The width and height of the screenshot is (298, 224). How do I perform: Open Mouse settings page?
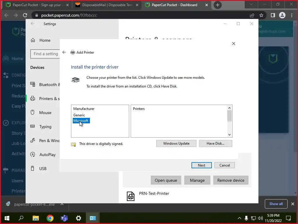click(41, 113)
